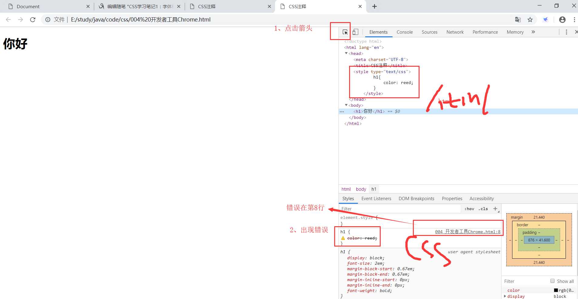578x299 pixels.
Task: Click the address bar URL
Action: click(141, 19)
